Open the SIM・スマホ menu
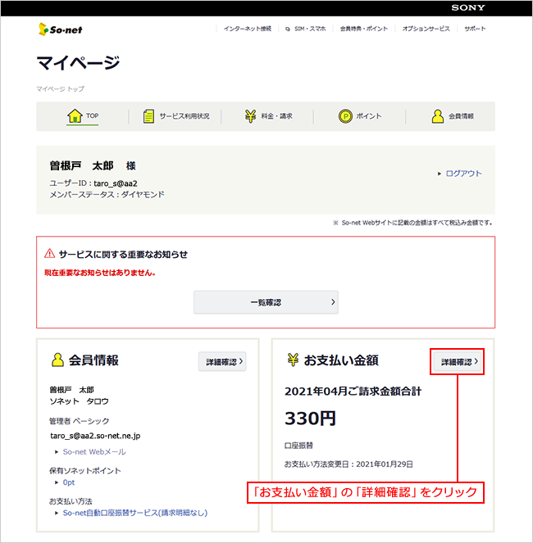Viewport: 533px width, 543px height. click(310, 29)
